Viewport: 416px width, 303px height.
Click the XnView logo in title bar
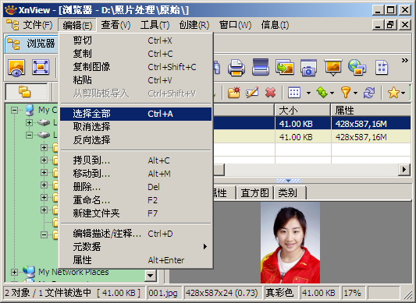click(x=11, y=10)
